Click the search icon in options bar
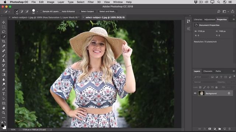This screenshot has height=132, width=236. (x=219, y=11)
